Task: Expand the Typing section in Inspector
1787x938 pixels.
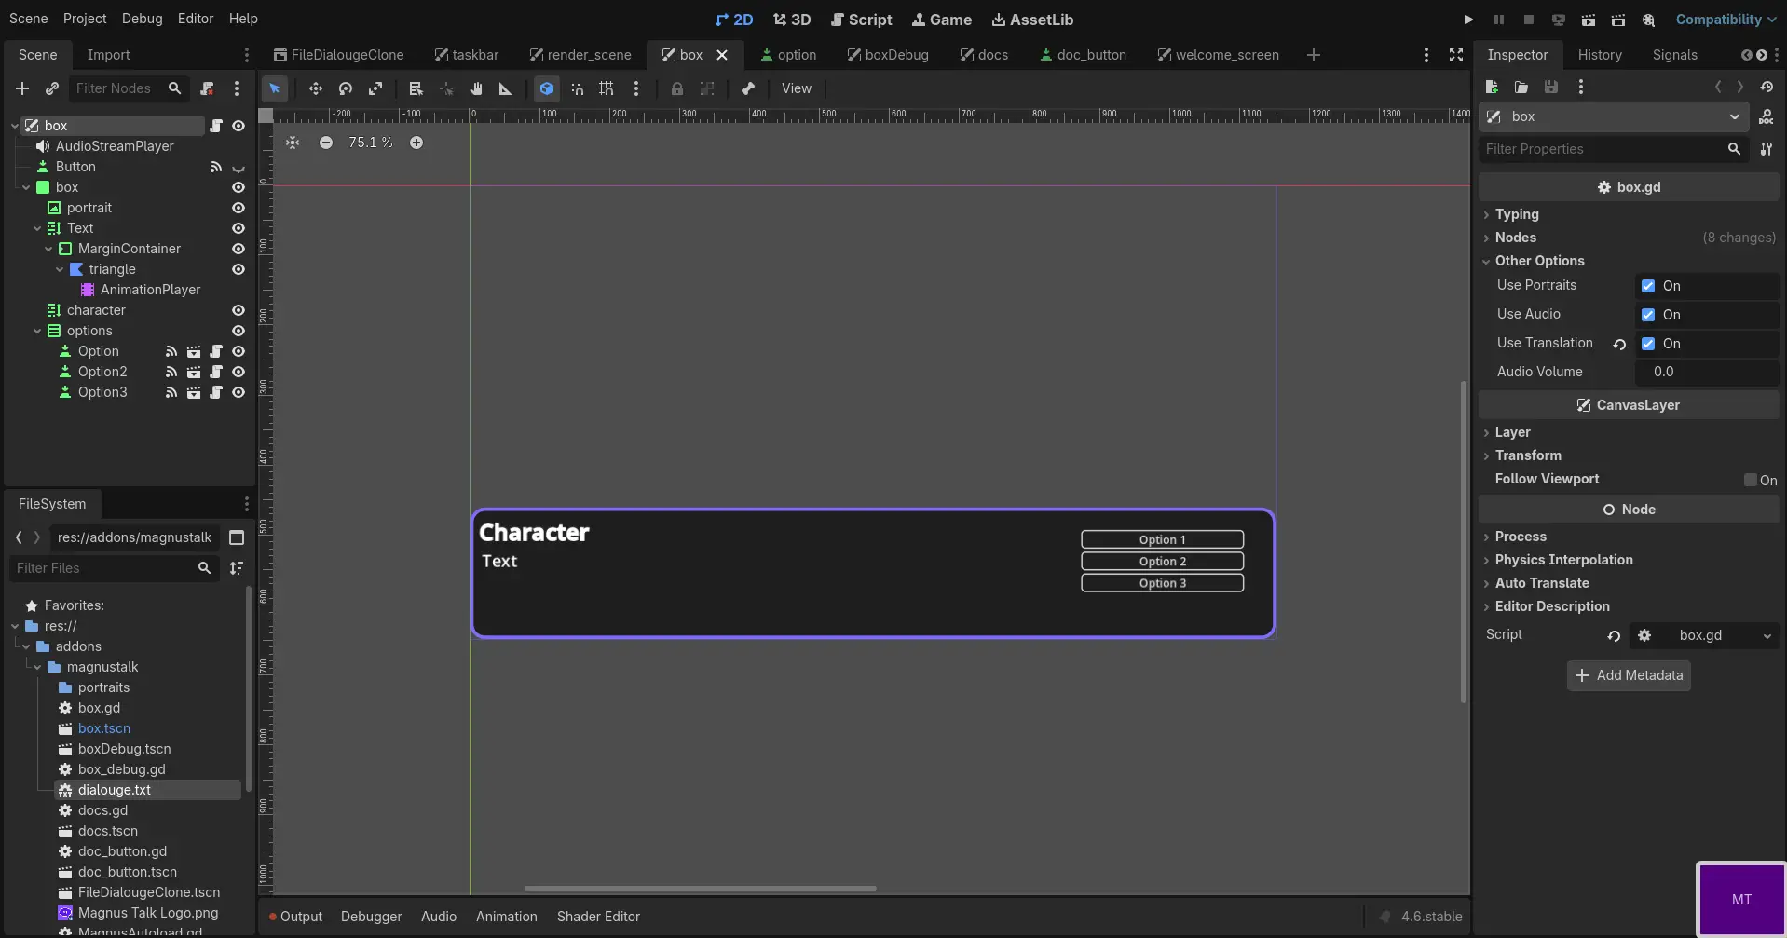Action: (x=1517, y=214)
